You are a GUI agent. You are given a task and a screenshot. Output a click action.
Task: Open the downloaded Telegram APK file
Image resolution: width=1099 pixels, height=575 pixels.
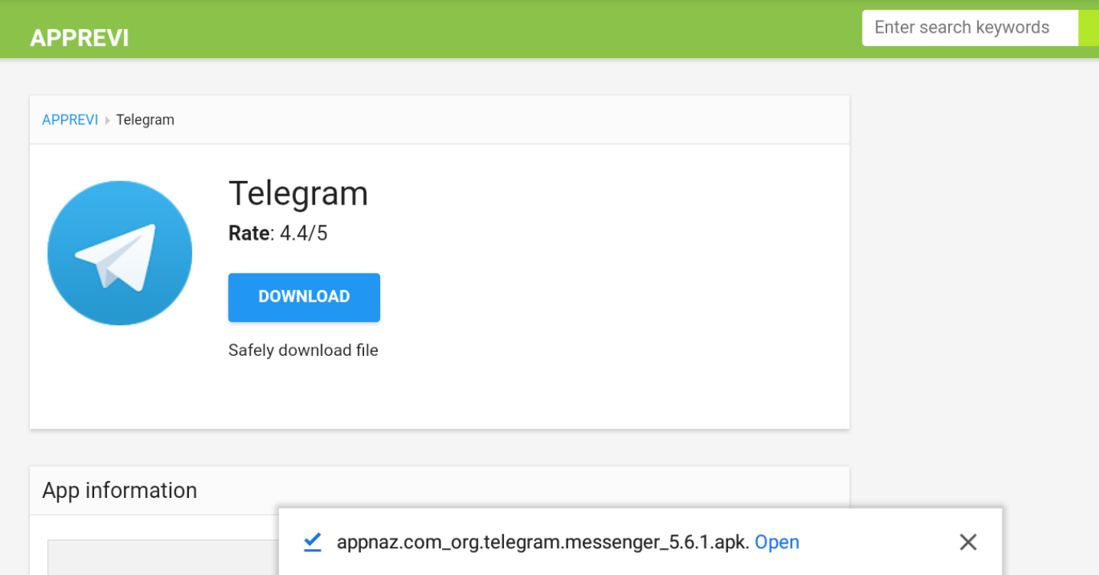pyautogui.click(x=777, y=542)
